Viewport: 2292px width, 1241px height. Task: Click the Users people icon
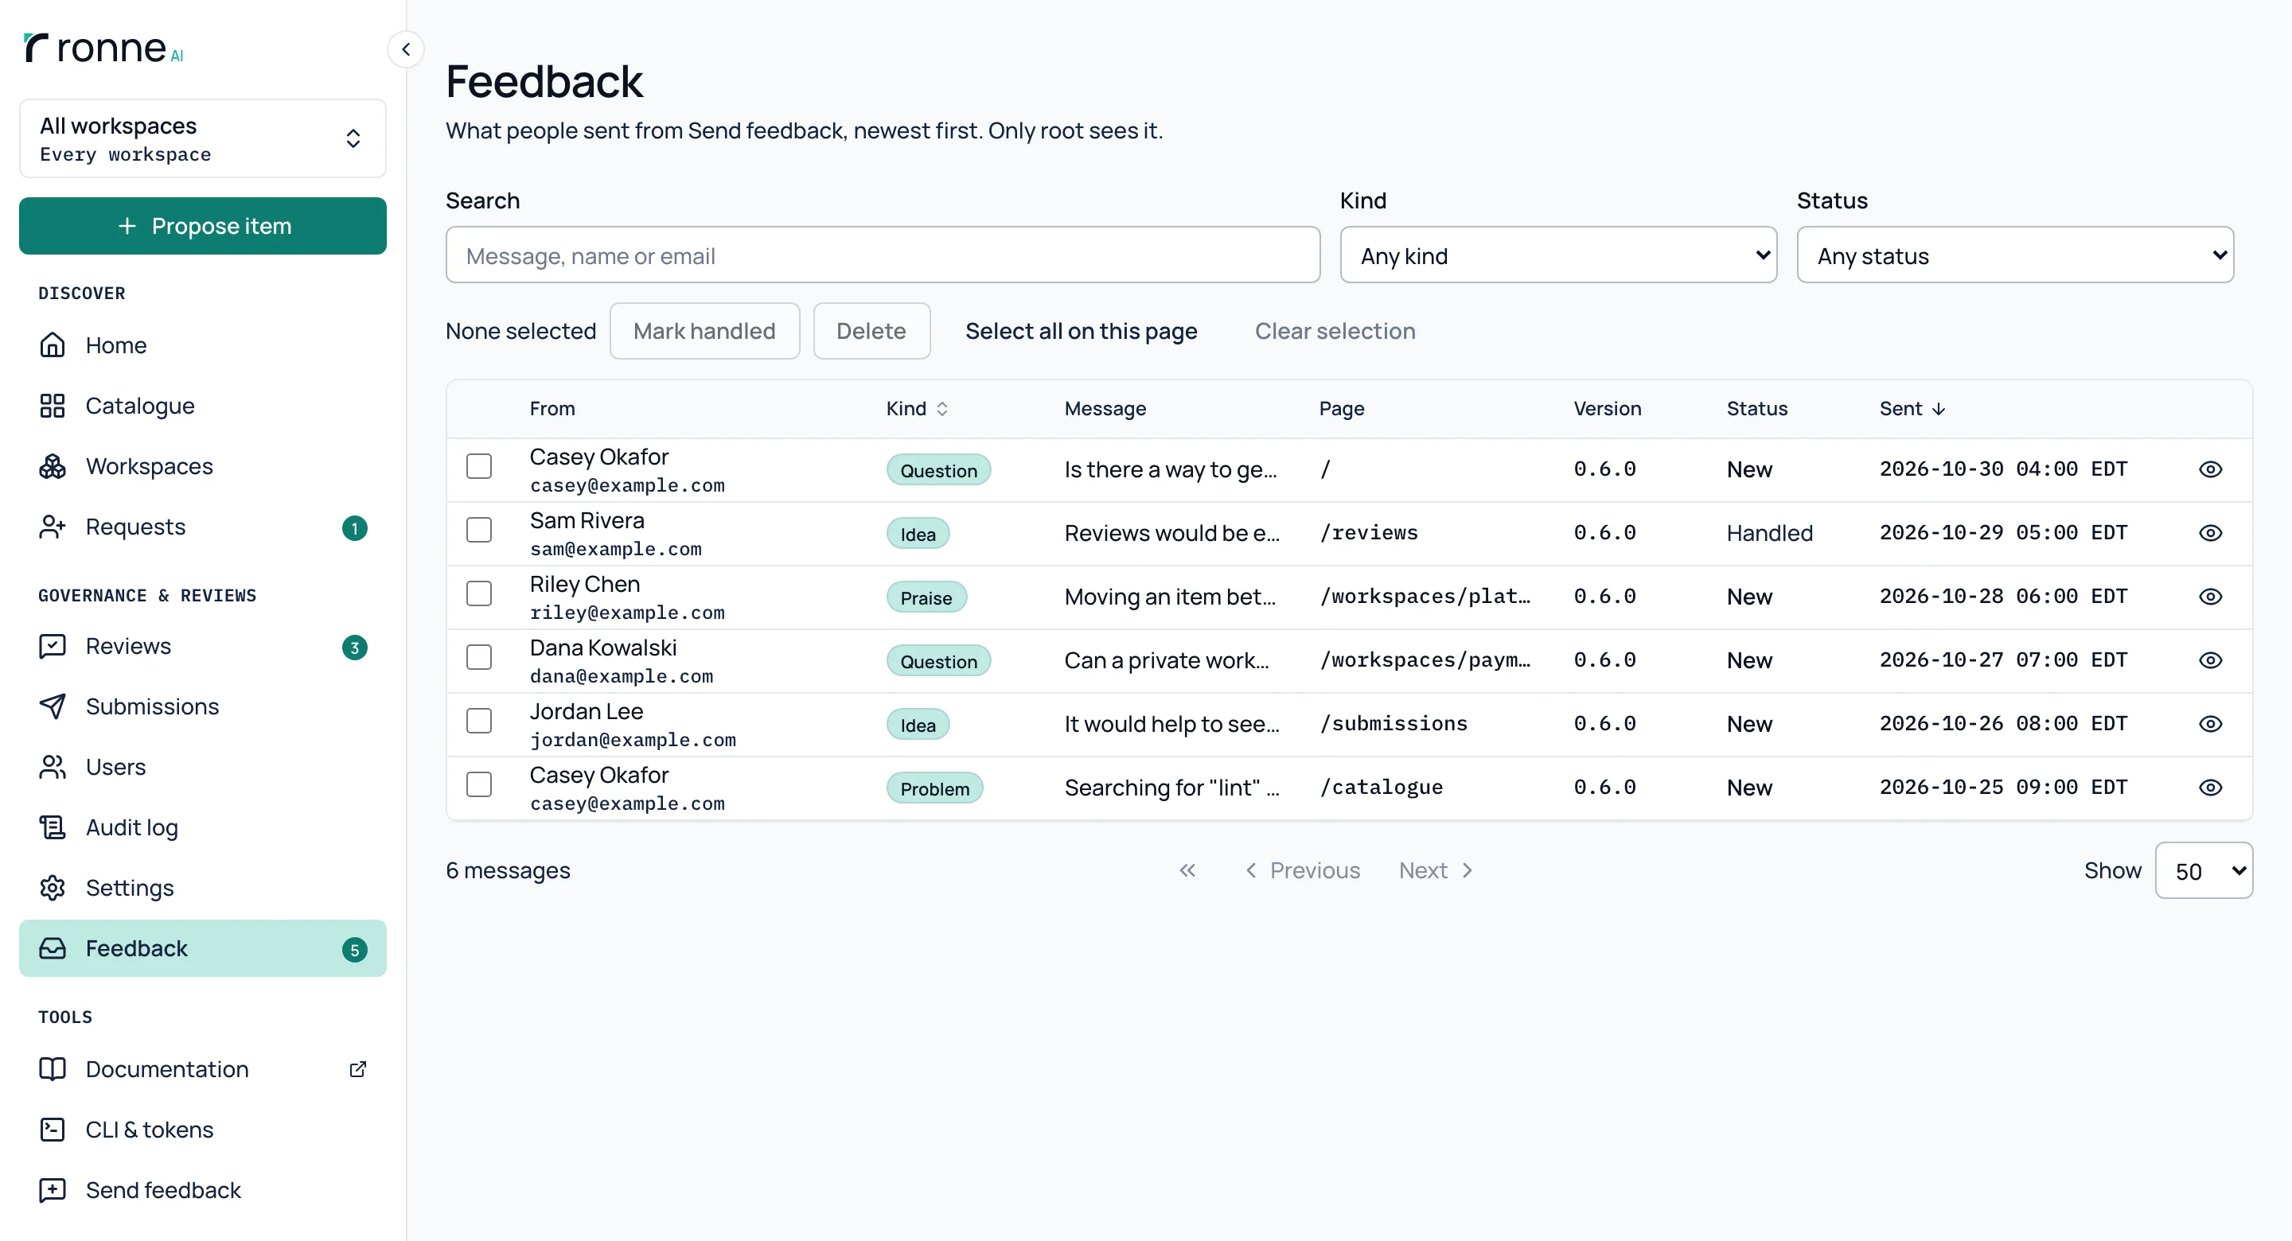click(53, 767)
